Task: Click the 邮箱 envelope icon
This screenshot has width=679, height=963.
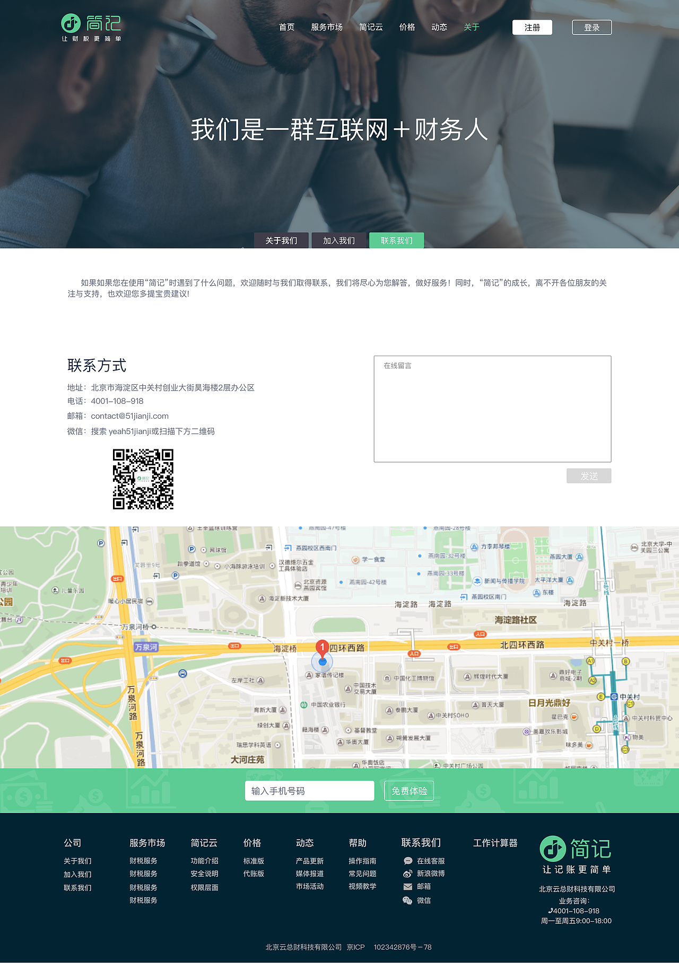Action: click(x=408, y=887)
